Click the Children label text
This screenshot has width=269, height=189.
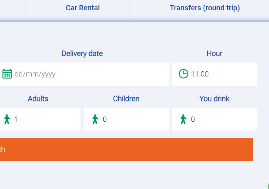click(126, 99)
